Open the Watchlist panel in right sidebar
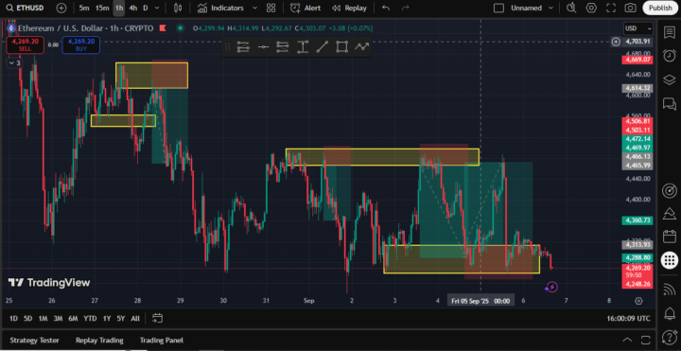This screenshot has height=351, width=681. point(669,32)
